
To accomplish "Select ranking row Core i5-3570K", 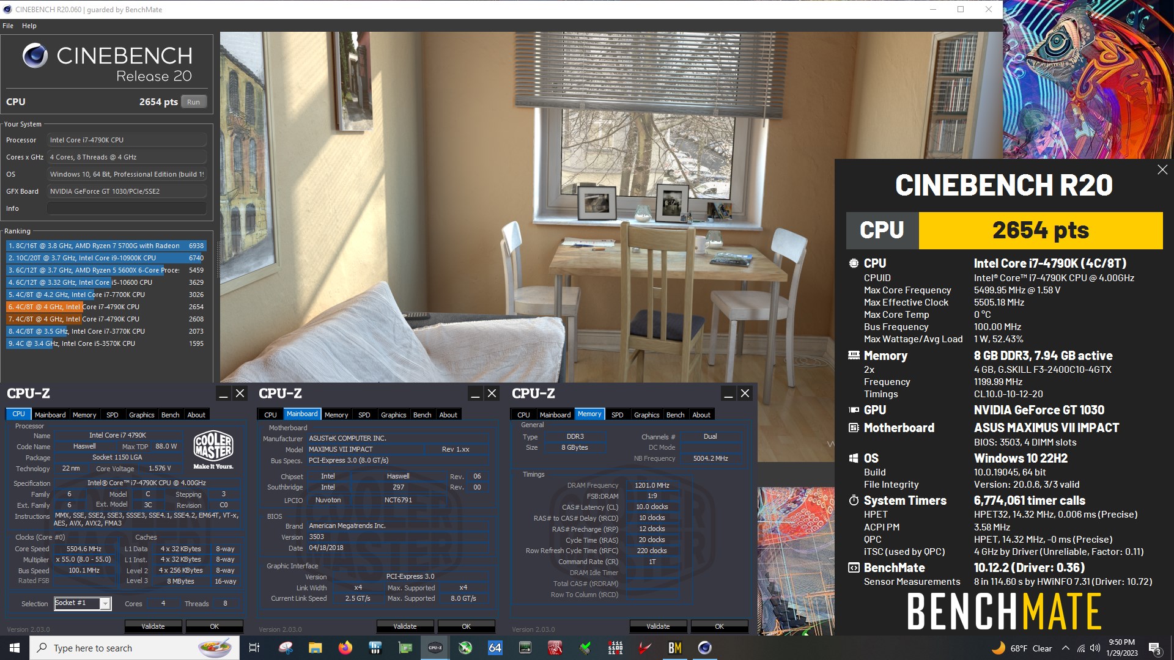I will (106, 343).
